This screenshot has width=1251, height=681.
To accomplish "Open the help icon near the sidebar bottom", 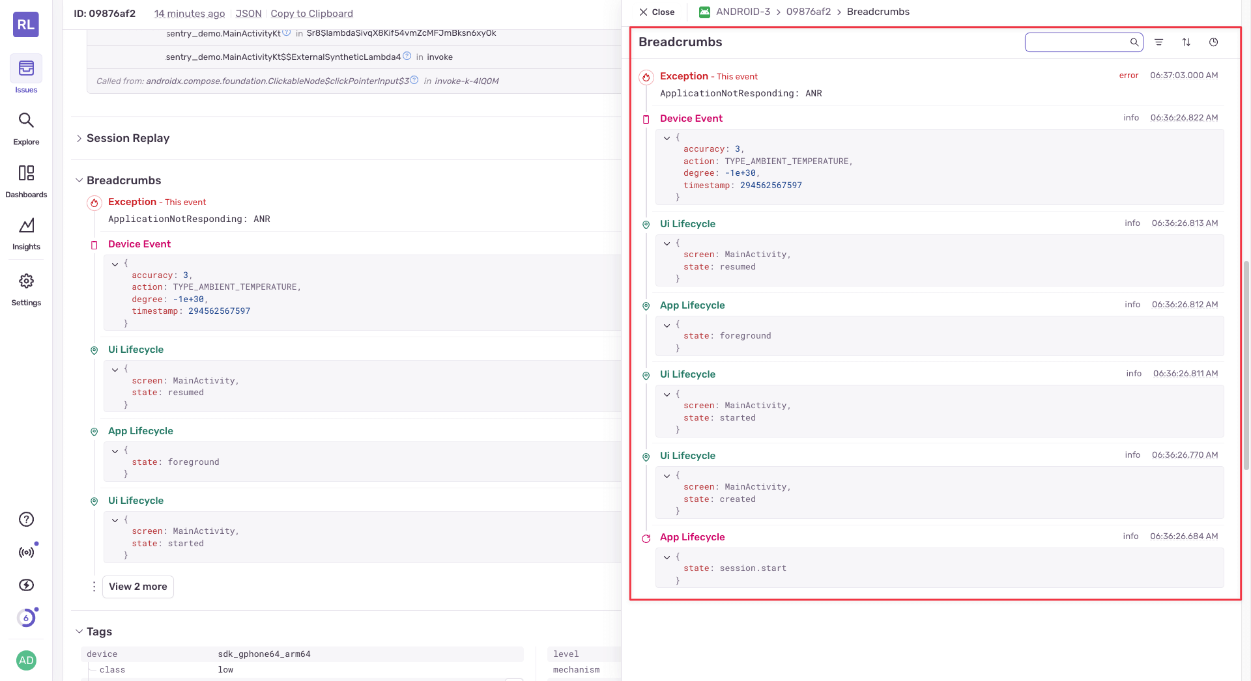I will tap(26, 519).
